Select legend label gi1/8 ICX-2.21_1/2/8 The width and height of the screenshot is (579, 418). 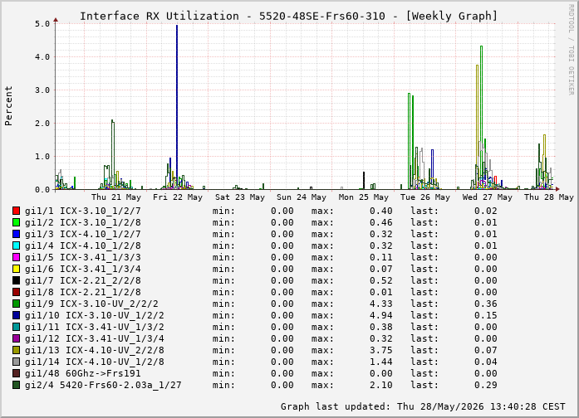point(83,292)
